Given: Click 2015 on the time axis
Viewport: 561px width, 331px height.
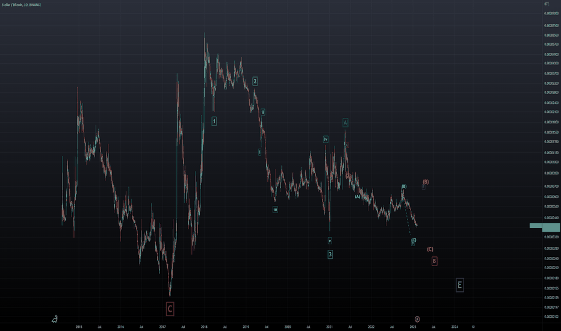Looking at the screenshot, I should pos(79,327).
